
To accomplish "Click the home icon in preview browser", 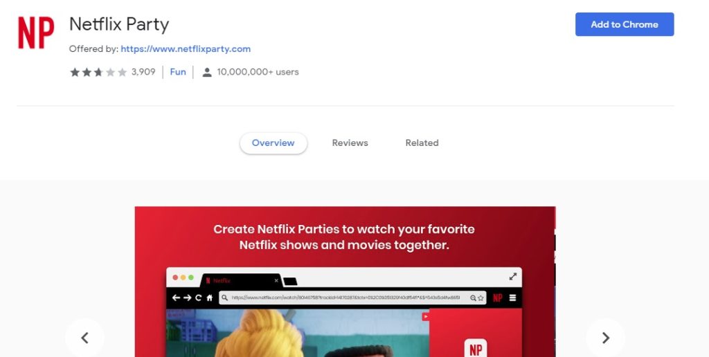I will [209, 297].
